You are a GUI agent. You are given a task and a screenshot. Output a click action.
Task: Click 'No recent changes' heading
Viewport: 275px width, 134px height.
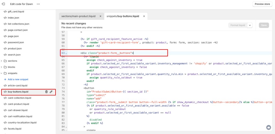click(74, 23)
